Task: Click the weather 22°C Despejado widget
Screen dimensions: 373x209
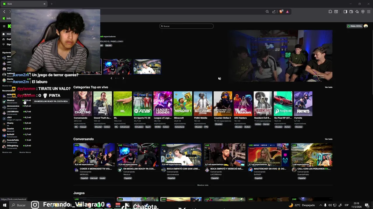Action: pos(302,205)
